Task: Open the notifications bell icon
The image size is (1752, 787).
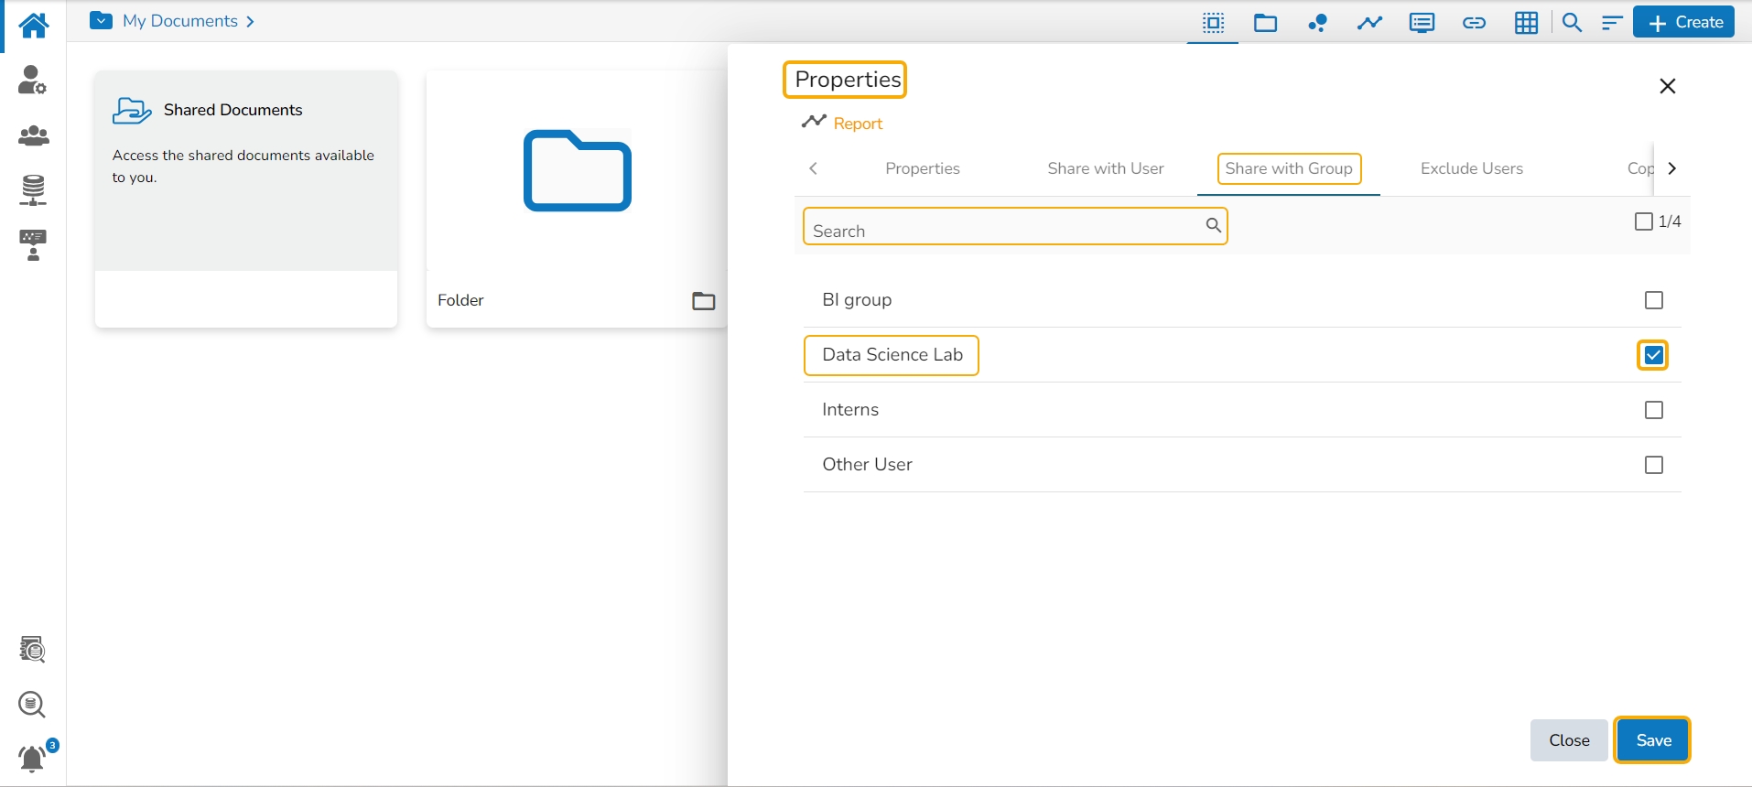Action: click(33, 759)
